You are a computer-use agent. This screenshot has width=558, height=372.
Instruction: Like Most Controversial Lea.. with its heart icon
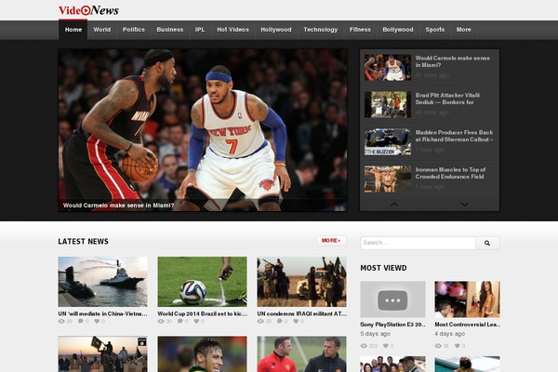(x=458, y=346)
